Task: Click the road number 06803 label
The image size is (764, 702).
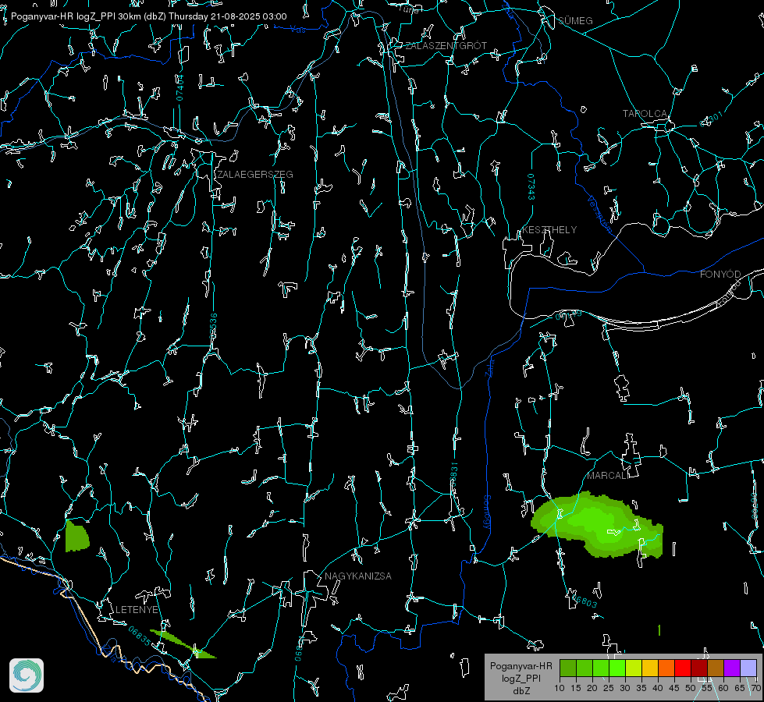Action: [x=584, y=600]
